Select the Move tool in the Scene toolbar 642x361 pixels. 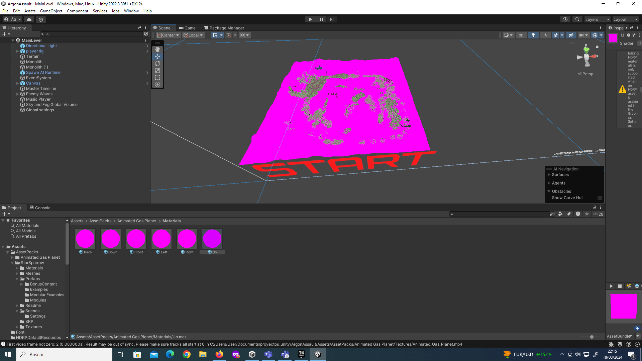tap(157, 56)
